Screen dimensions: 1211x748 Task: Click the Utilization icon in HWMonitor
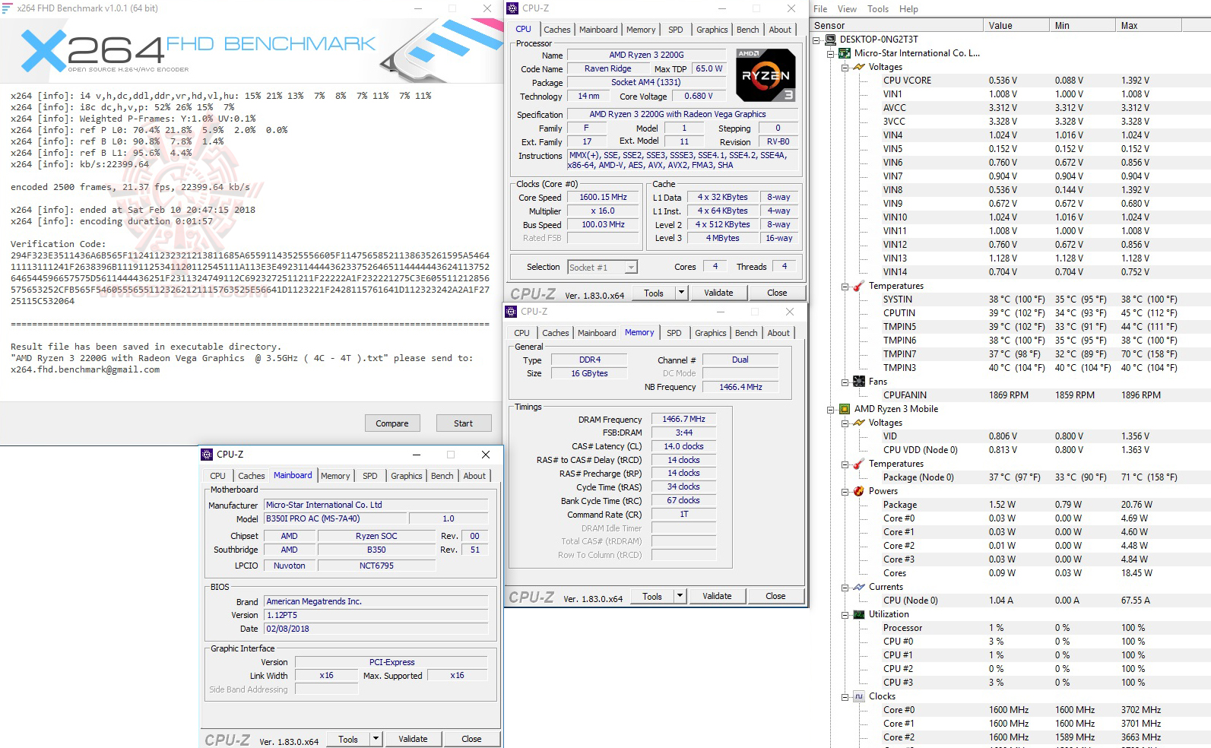click(x=859, y=614)
